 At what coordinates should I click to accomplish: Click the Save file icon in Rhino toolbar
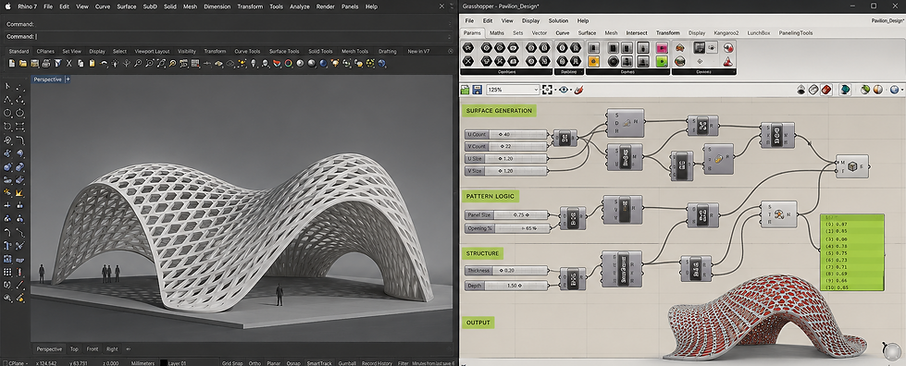[34, 63]
